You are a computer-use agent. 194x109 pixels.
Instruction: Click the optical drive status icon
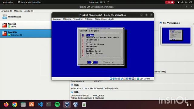pos(114,79)
